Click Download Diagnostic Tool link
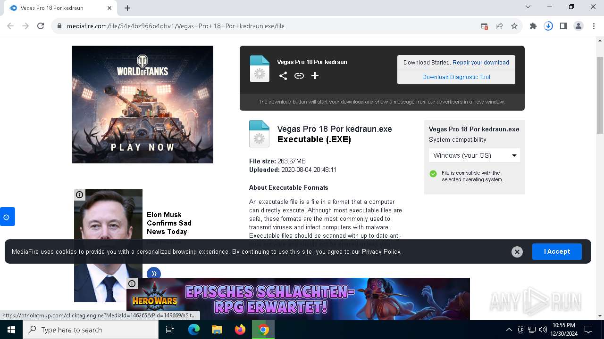Screen dimensions: 604x339 point(456,77)
